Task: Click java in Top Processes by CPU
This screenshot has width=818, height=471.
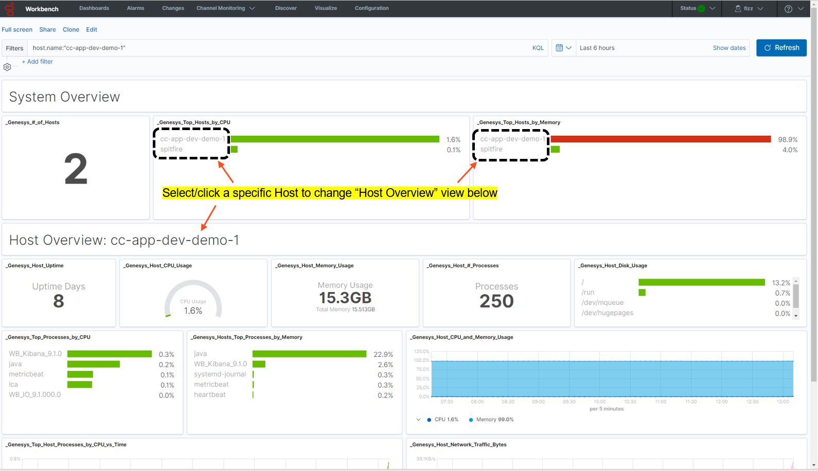Action: (x=15, y=364)
